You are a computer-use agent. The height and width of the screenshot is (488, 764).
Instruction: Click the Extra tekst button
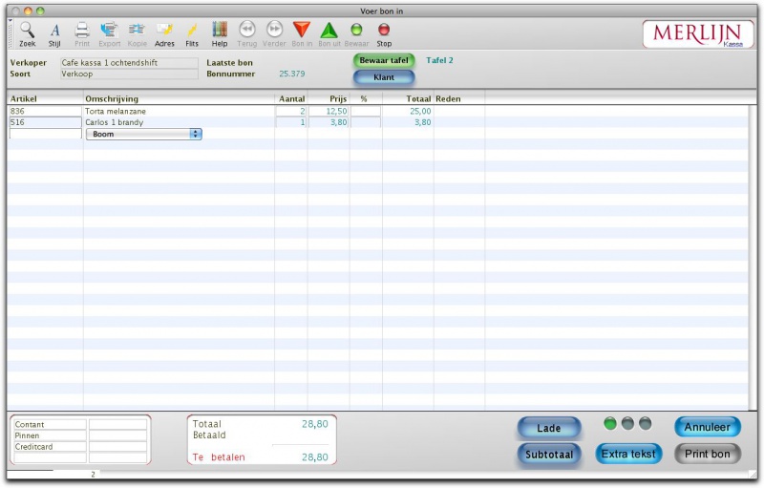628,454
